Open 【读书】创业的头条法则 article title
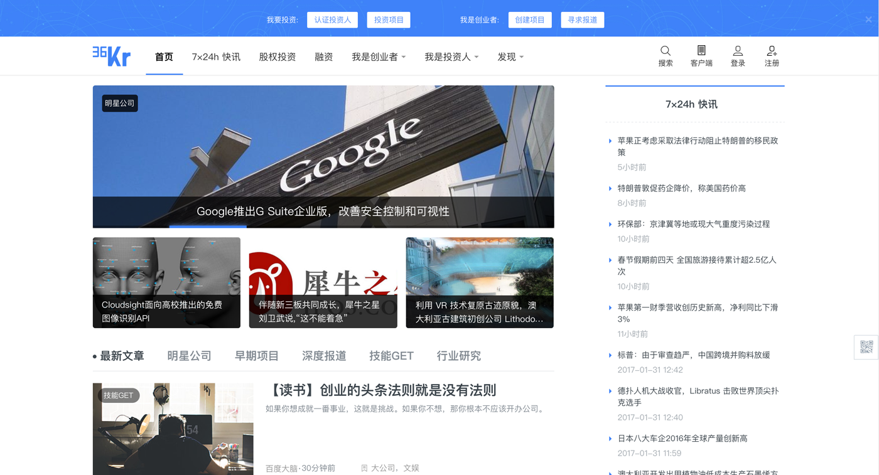879x475 pixels. (381, 390)
